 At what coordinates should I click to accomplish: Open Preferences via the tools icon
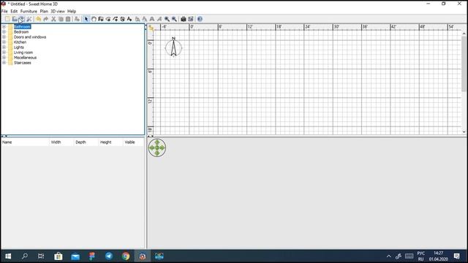(x=29, y=19)
